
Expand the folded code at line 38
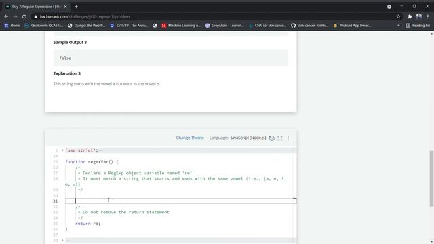coord(62,240)
